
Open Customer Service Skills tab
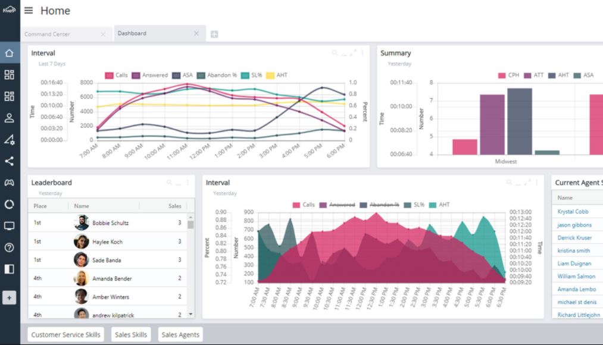[x=65, y=335]
